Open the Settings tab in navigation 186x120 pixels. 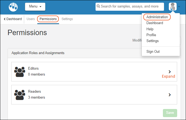click(x=67, y=19)
